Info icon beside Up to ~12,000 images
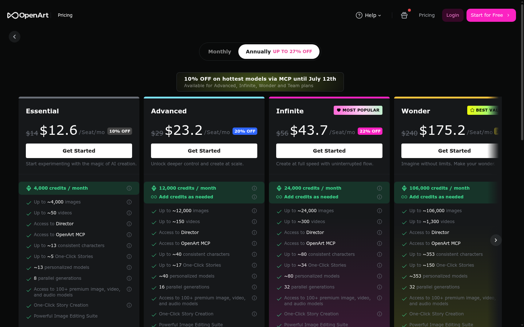This screenshot has width=524, height=327. (254, 211)
